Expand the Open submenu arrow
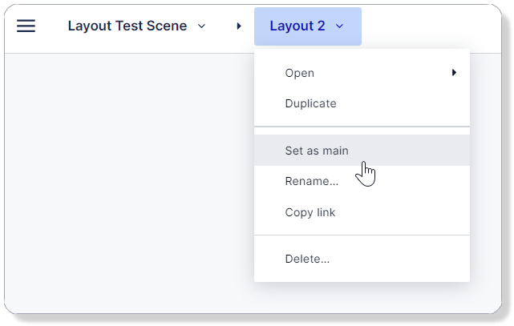The height and width of the screenshot is (326, 514). (454, 73)
